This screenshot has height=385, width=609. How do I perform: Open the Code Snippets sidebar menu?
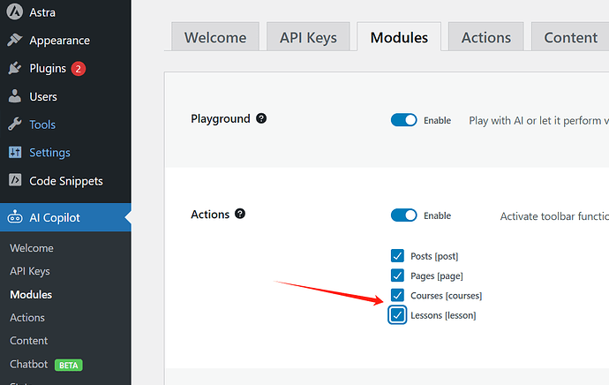[x=65, y=181]
